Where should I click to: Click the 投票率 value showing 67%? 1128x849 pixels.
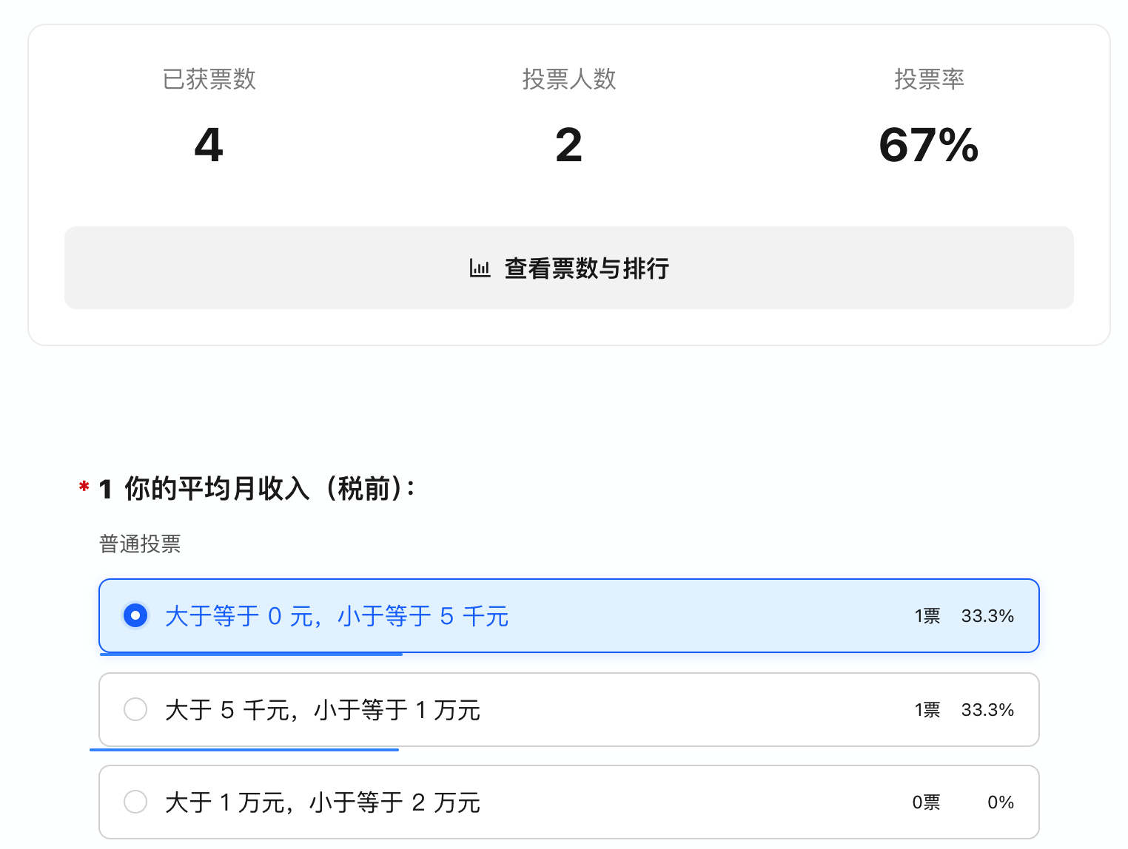coord(928,145)
